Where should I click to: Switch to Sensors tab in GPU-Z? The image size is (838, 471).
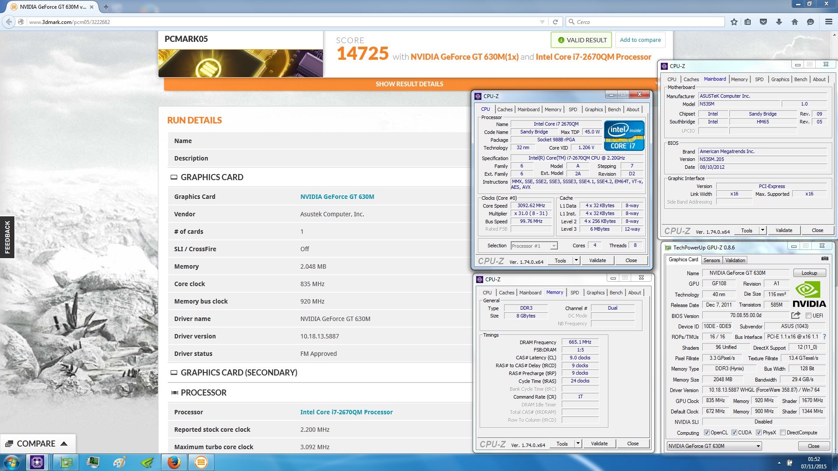pyautogui.click(x=711, y=260)
